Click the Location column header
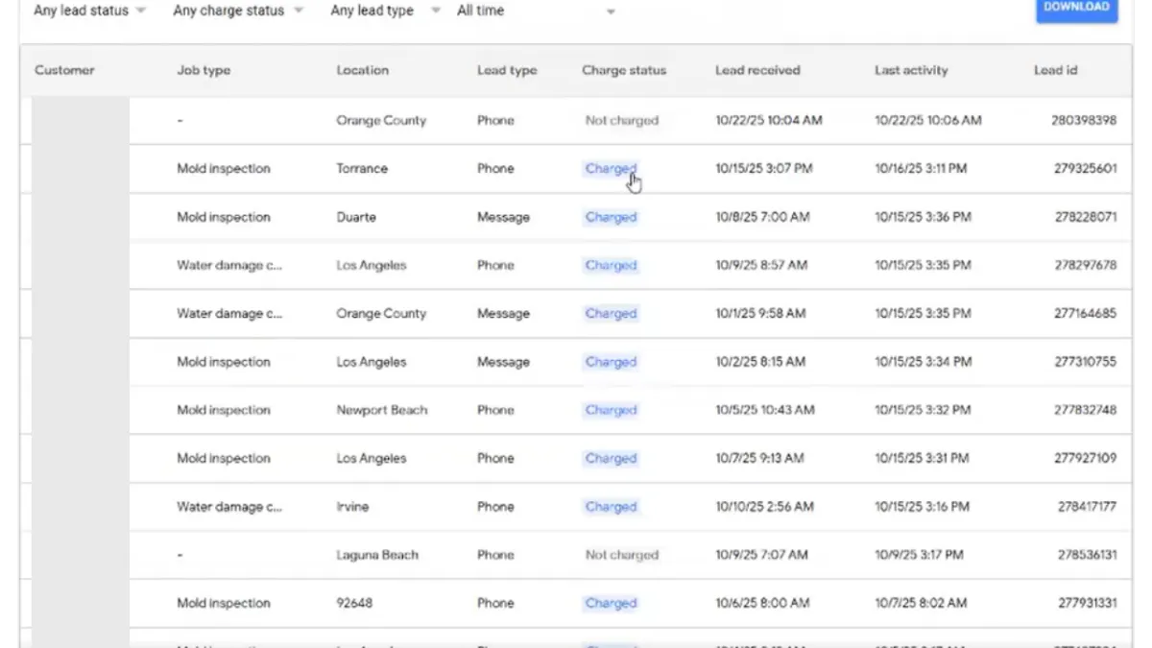The height and width of the screenshot is (648, 1152). tap(362, 70)
